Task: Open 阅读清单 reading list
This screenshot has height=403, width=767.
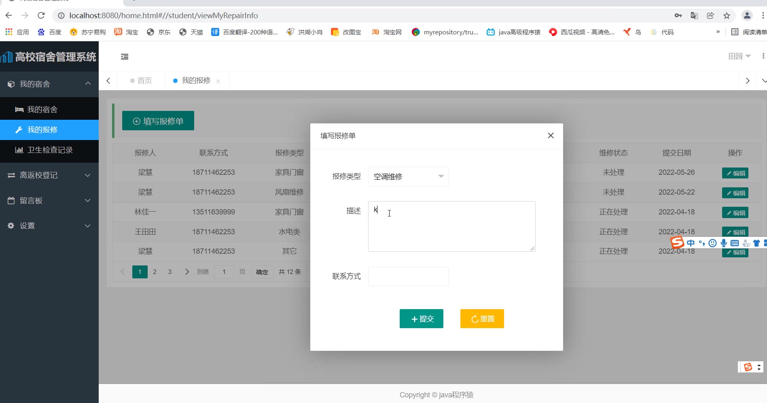Action: (749, 32)
